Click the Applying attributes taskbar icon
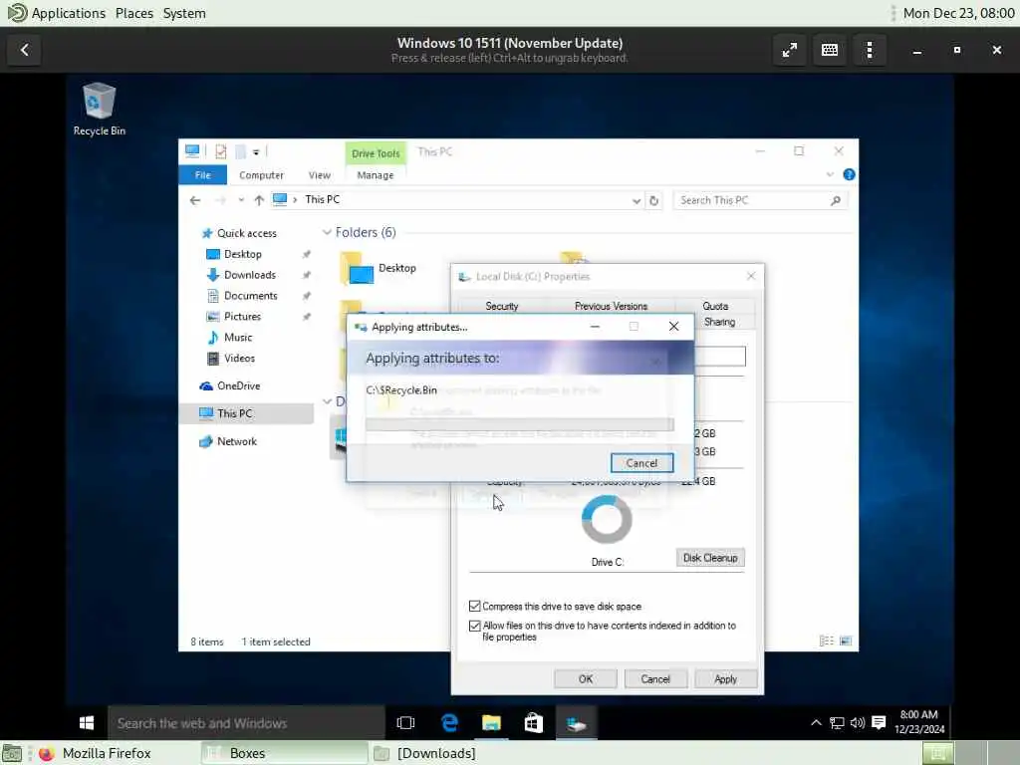The width and height of the screenshot is (1020, 765). 577,723
